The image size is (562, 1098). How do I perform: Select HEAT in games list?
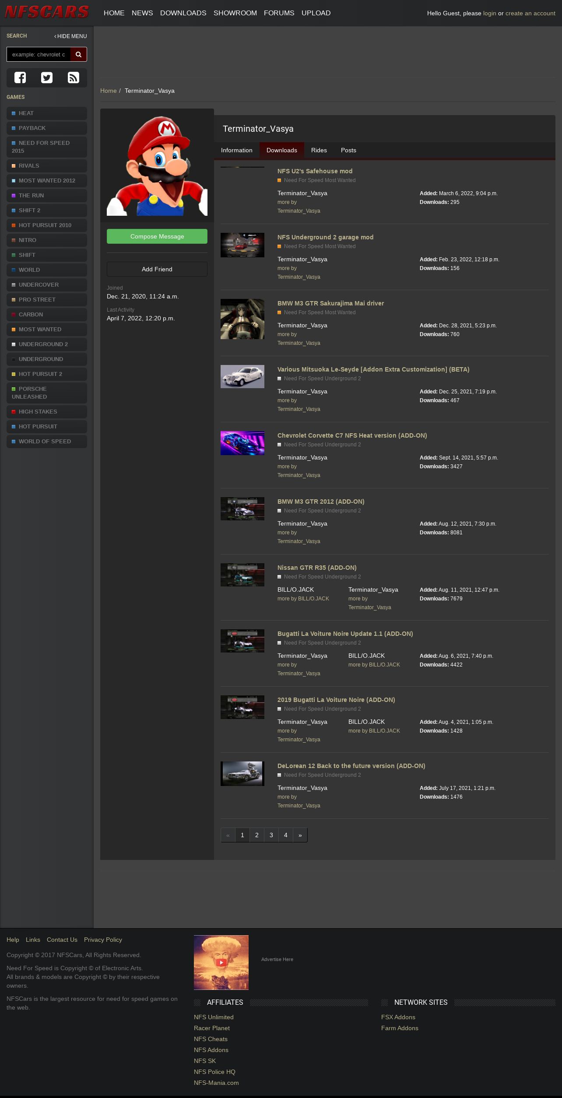47,113
